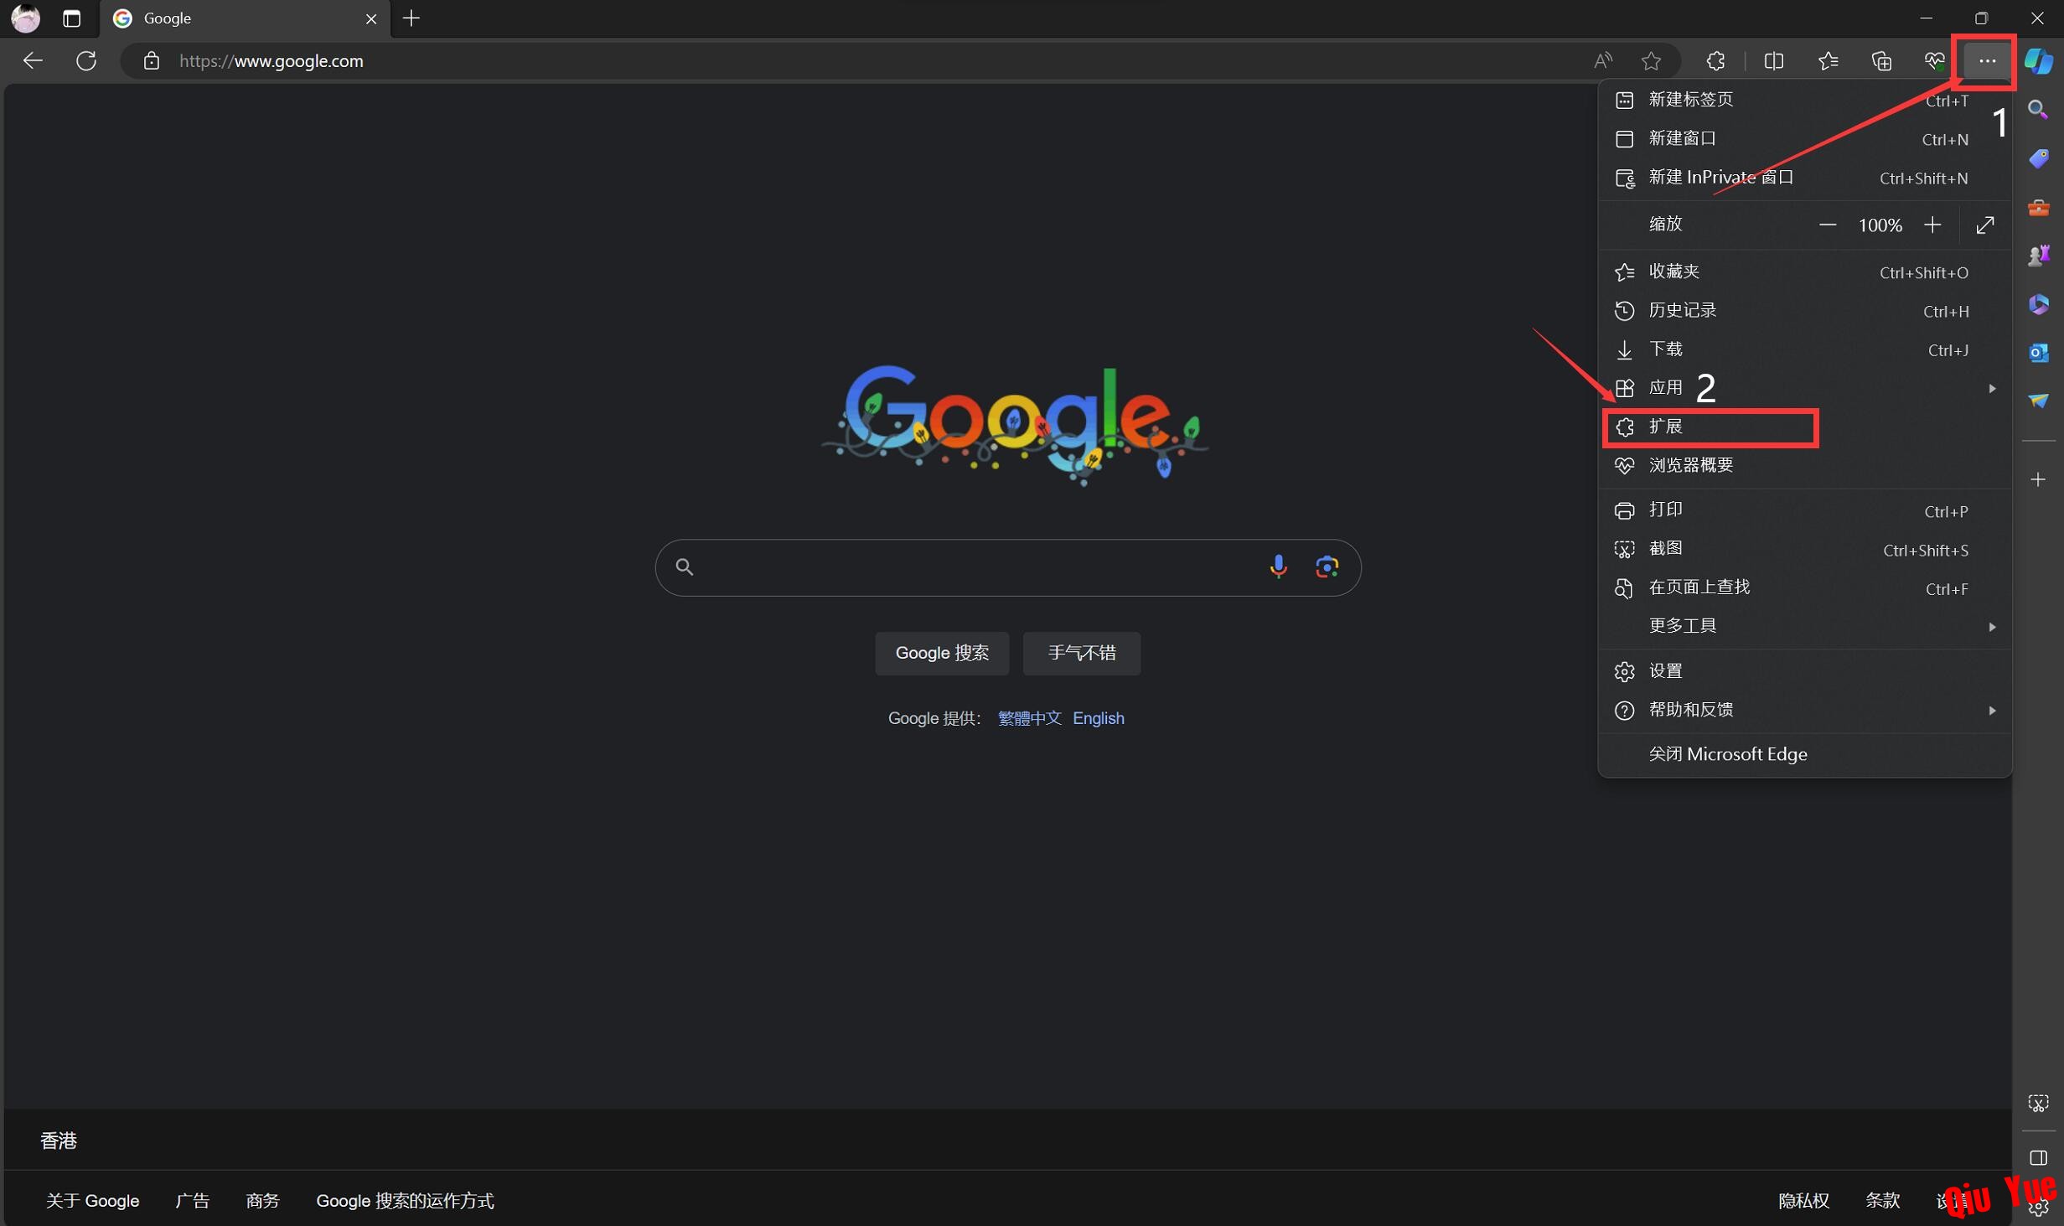Click the Extensions puzzle icon in toolbar

[x=1715, y=60]
